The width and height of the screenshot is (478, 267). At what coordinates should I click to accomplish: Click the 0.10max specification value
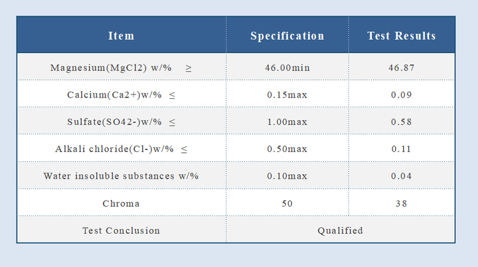point(287,176)
